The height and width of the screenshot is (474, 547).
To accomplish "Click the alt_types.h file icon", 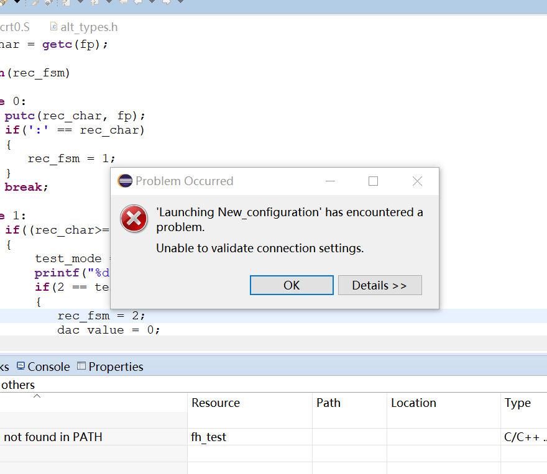I will pyautogui.click(x=53, y=27).
